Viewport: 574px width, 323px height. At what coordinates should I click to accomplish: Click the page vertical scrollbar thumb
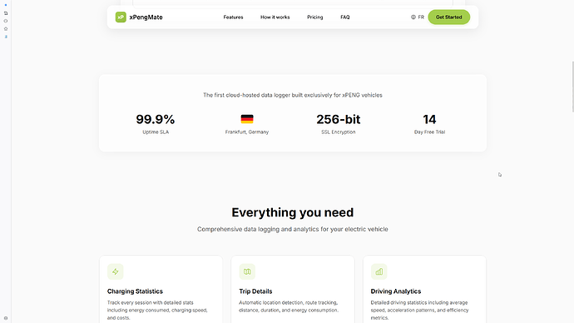(x=572, y=87)
